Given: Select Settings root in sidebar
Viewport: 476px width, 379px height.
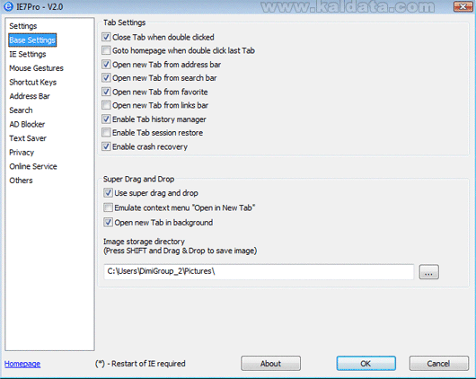Looking at the screenshot, I should tap(23, 26).
